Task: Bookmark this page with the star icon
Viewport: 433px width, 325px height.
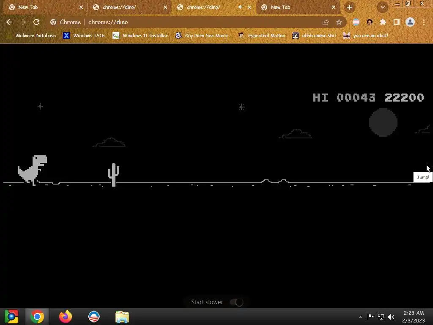Action: coord(339,22)
